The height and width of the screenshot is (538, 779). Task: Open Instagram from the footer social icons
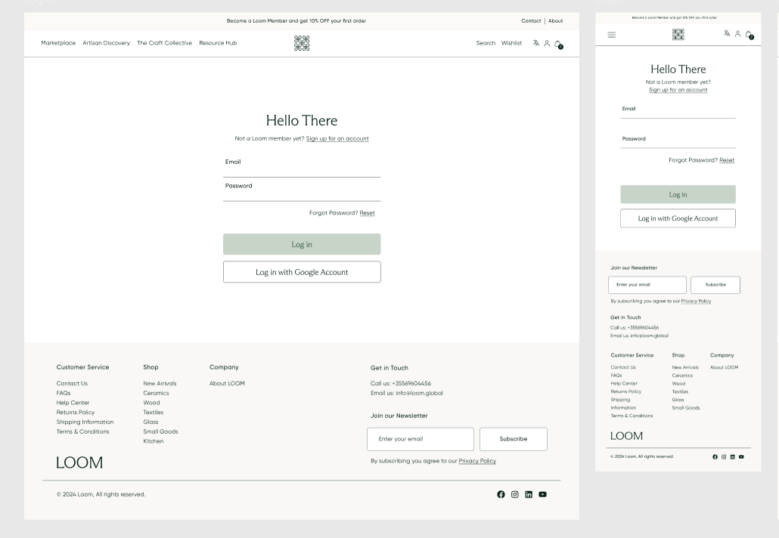(x=515, y=494)
